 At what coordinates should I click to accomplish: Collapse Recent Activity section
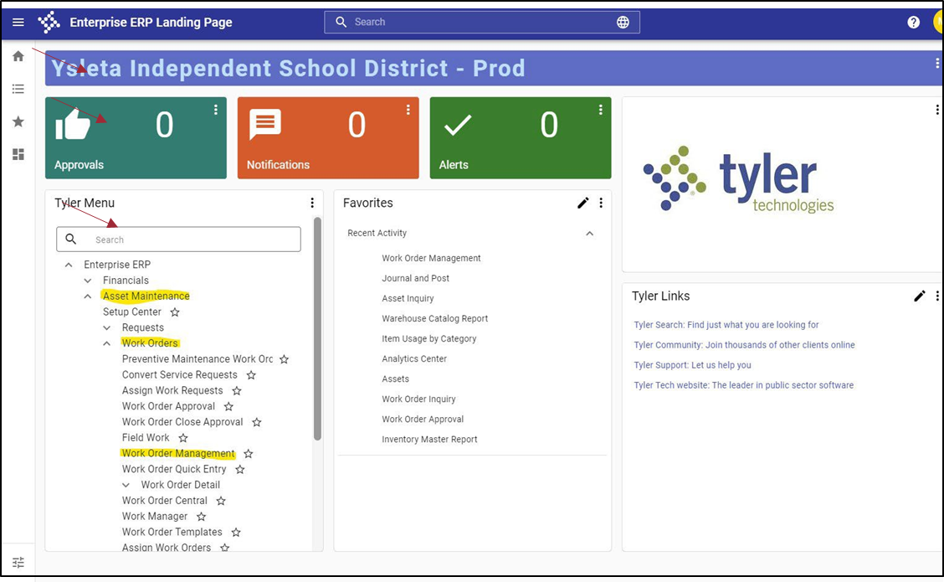click(x=589, y=233)
